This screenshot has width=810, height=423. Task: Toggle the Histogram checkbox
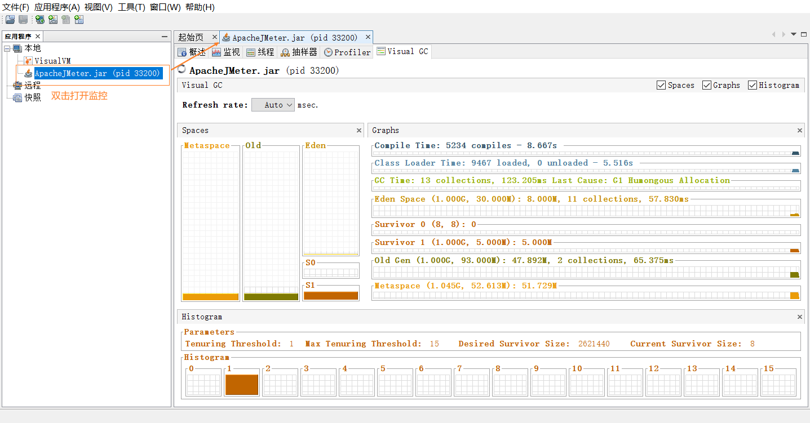(x=752, y=85)
